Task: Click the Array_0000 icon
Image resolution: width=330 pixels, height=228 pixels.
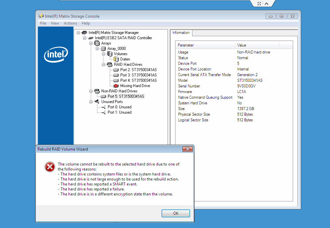Action: point(103,49)
